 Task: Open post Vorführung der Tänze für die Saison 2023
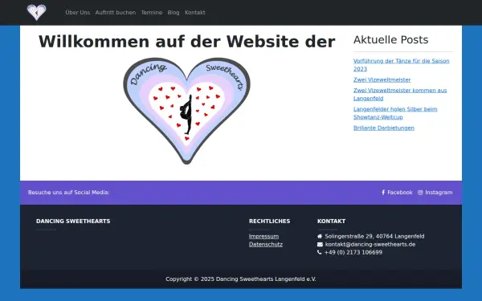pos(401,65)
